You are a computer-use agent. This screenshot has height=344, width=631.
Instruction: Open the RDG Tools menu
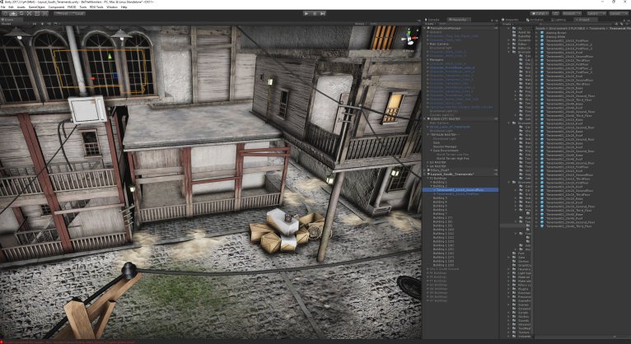click(96, 7)
